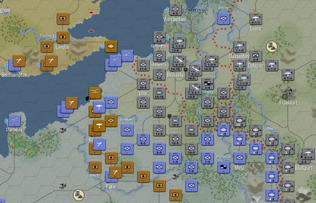316x203 pixels.
Task: Click the 14-9 panzer corps with the shield badge
Action: (x=175, y=121)
